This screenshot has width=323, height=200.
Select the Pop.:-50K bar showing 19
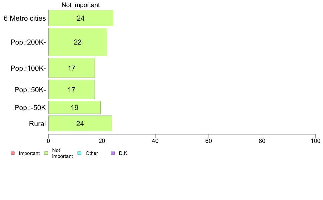[74, 107]
